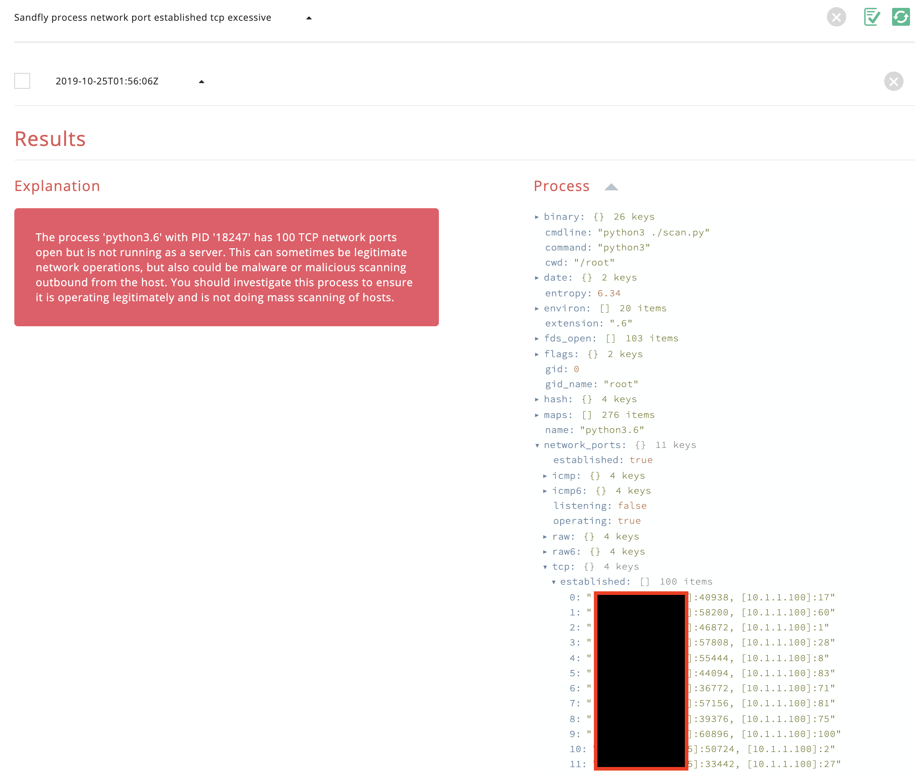Expand the raw6 4 keys node
915x772 pixels.
coord(545,552)
